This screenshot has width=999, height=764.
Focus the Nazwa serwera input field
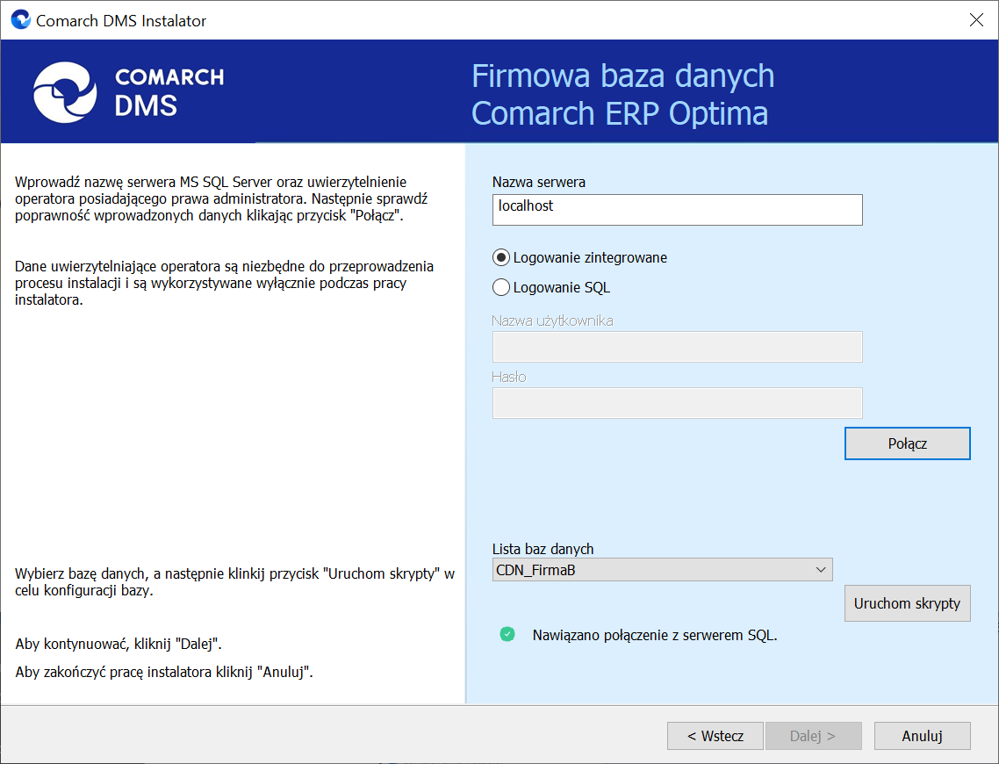677,210
